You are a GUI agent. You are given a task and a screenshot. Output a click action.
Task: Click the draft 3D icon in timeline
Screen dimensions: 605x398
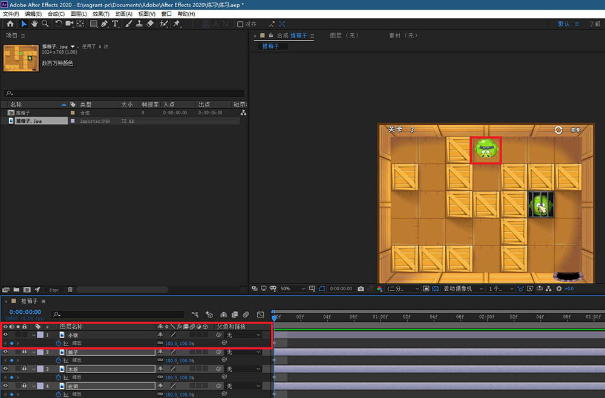pyautogui.click(x=209, y=315)
